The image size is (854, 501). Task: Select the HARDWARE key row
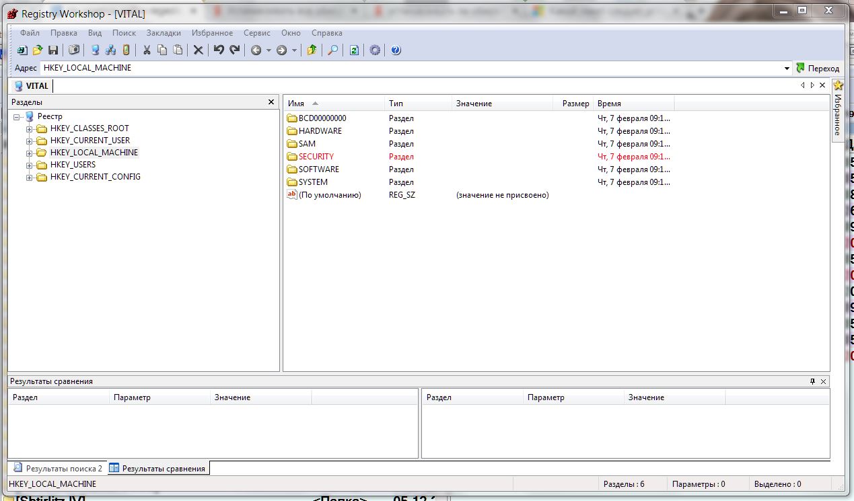479,131
